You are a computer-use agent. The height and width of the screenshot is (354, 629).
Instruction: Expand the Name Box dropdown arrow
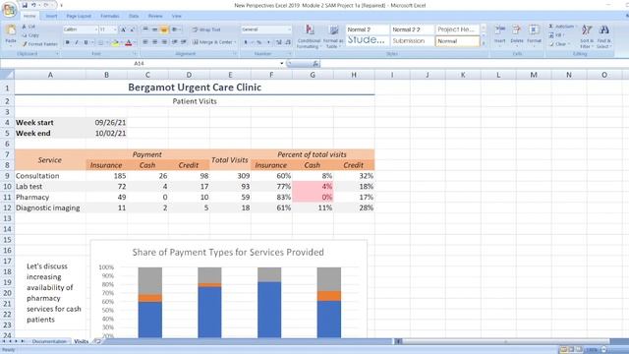point(282,63)
